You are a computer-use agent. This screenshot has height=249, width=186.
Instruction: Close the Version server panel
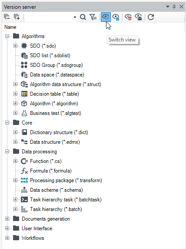pyautogui.click(x=181, y=7)
